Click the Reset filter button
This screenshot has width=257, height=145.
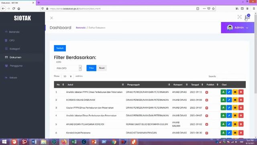click(x=102, y=68)
